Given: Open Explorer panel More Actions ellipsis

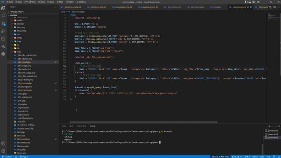Looking at the screenshot, I should coord(55,7).
